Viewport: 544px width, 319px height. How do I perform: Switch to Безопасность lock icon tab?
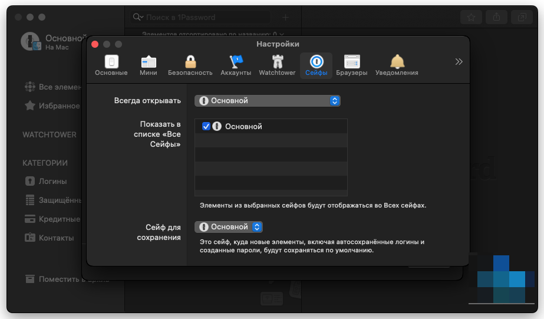[190, 65]
